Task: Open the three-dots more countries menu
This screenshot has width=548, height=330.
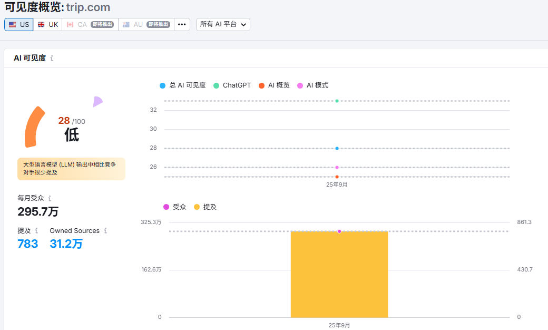Action: coord(181,25)
